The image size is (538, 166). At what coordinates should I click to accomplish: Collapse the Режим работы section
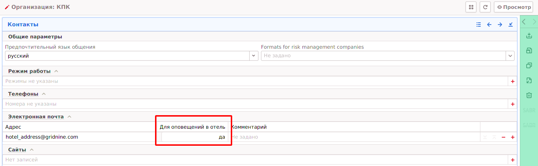56,71
